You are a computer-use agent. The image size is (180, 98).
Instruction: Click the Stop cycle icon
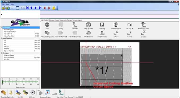[x=47, y=25]
